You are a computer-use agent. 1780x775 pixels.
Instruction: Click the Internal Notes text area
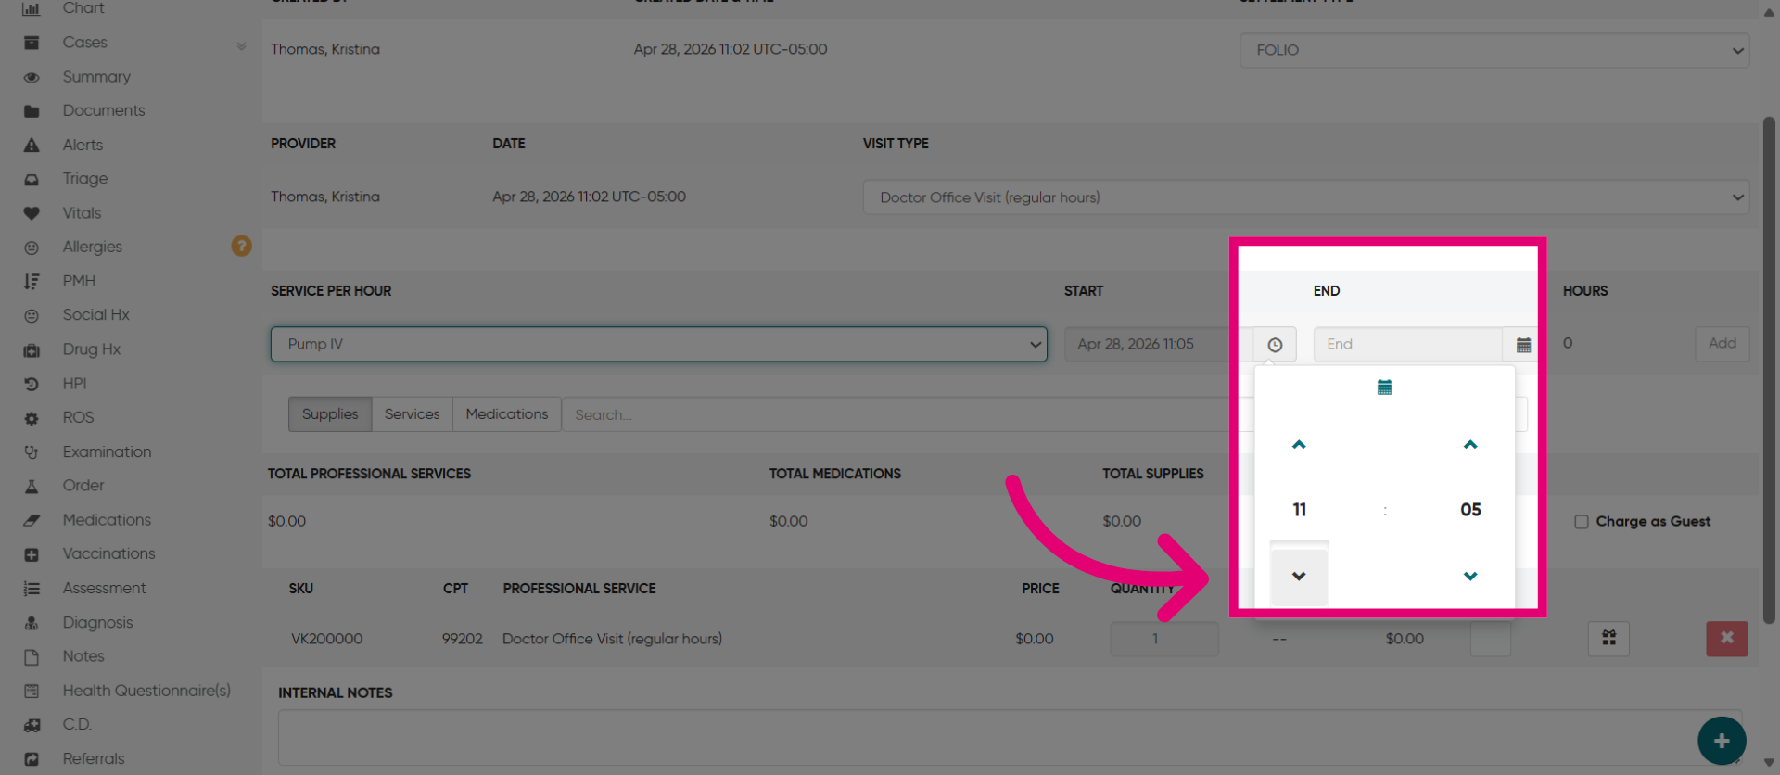coord(1009,738)
